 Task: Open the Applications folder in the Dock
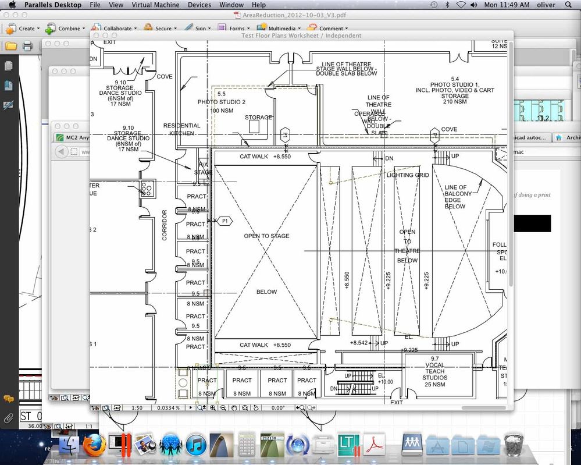[437, 446]
